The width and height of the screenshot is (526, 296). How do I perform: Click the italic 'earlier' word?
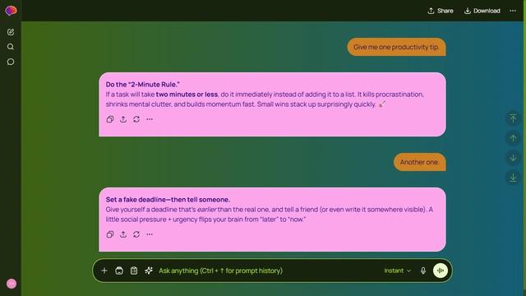pyautogui.click(x=206, y=210)
